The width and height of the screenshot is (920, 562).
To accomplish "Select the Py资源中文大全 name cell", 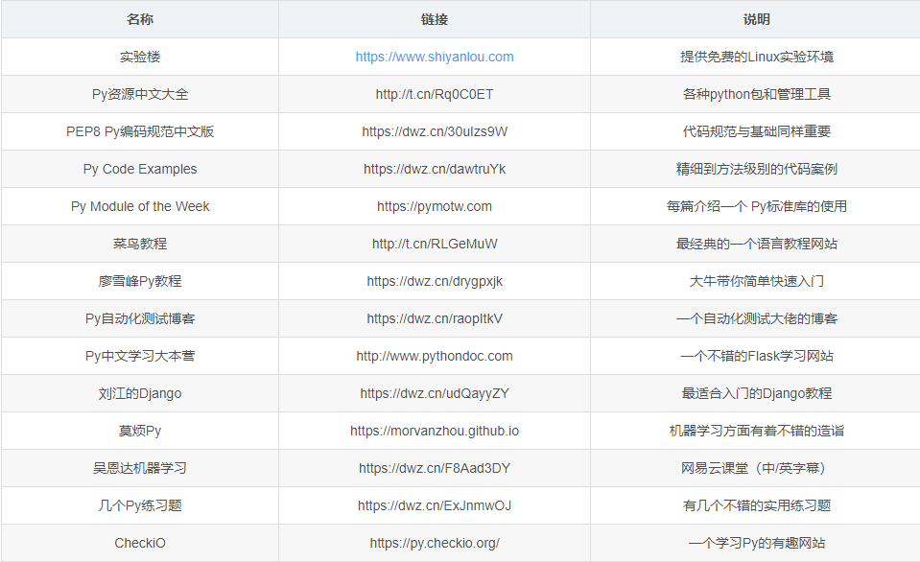I will pos(140,94).
